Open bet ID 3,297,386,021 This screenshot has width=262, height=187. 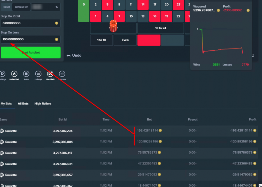coord(63,164)
